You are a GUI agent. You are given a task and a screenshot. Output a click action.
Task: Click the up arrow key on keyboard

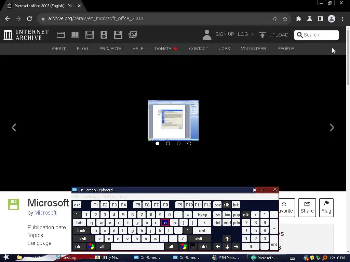coord(227,238)
